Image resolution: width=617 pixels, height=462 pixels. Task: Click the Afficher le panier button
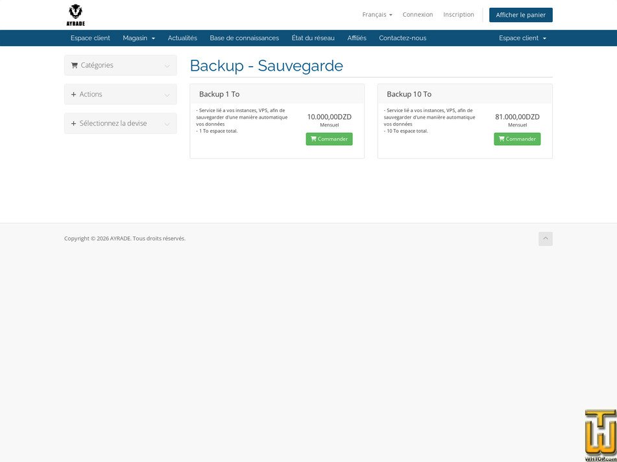pyautogui.click(x=520, y=15)
